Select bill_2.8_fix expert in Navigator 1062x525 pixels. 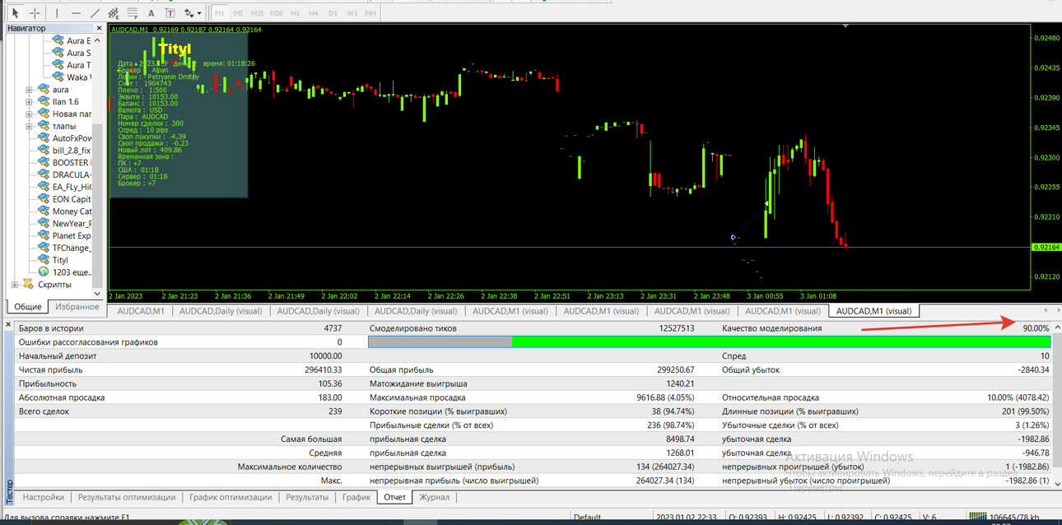(x=72, y=151)
